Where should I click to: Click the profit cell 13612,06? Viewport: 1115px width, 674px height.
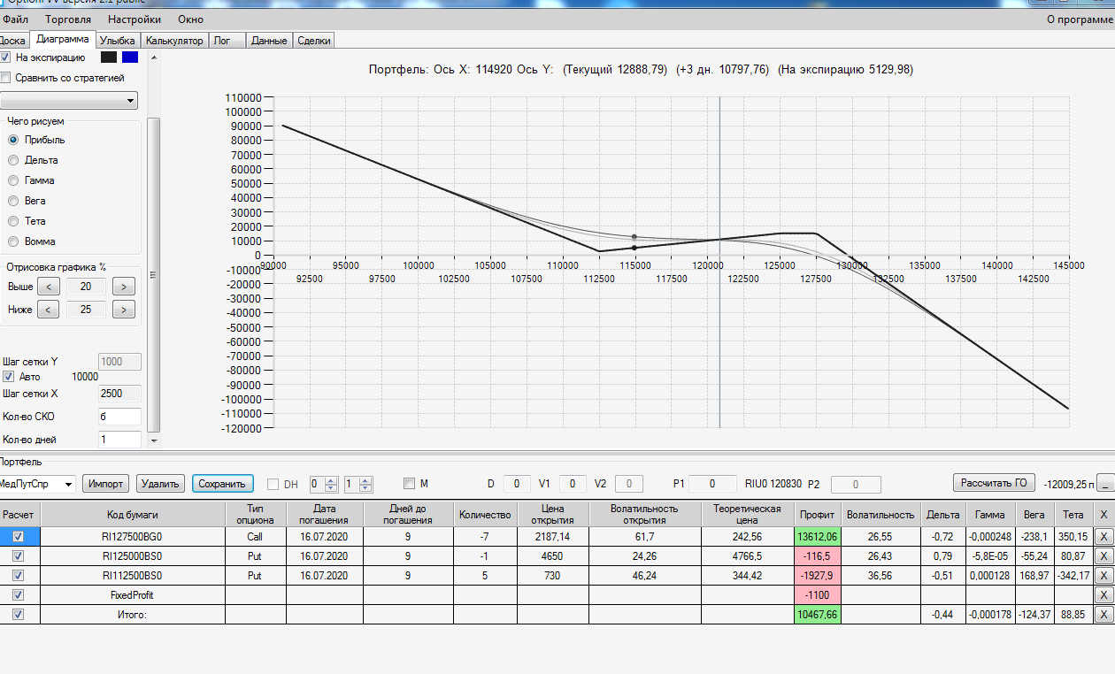[816, 536]
